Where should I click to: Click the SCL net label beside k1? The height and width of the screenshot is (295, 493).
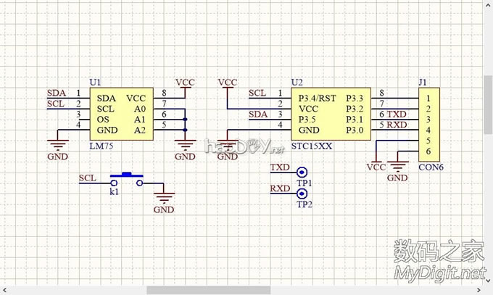point(86,178)
